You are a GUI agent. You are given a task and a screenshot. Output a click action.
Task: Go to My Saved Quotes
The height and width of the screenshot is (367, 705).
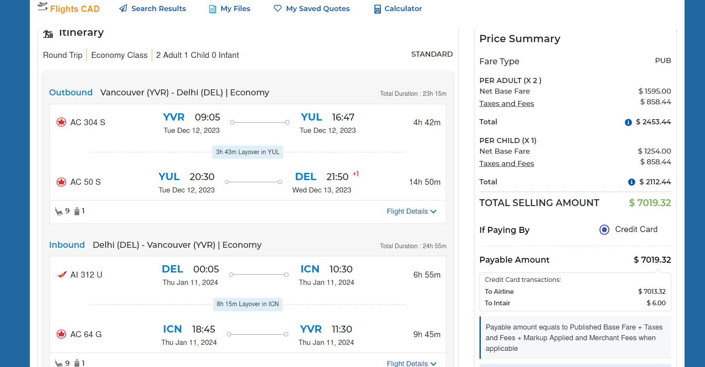318,9
